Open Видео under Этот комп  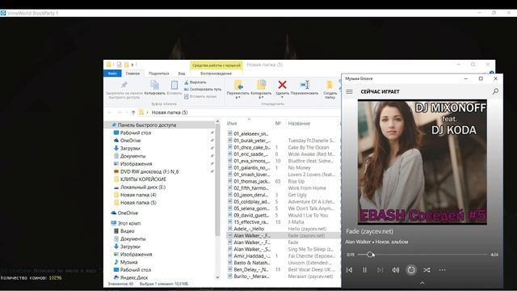[127, 231]
